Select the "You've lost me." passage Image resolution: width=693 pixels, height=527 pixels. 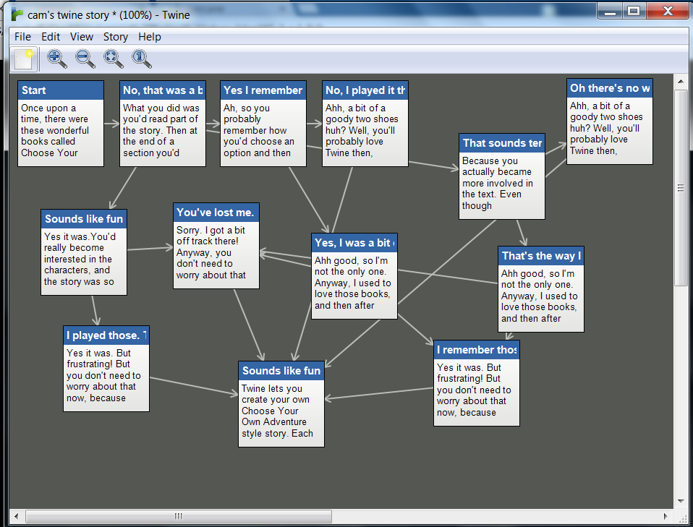216,246
